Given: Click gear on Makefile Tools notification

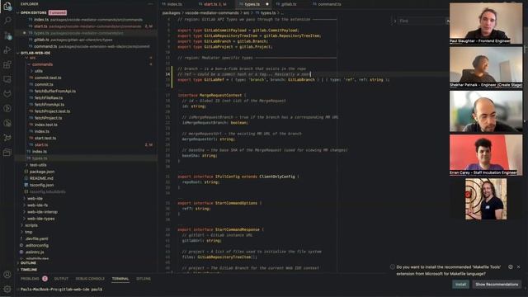Looking at the screenshot, I should pos(511,266).
